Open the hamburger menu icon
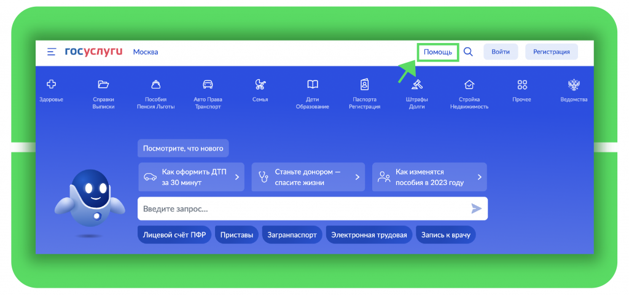Viewport: 629px width, 295px height. point(52,52)
